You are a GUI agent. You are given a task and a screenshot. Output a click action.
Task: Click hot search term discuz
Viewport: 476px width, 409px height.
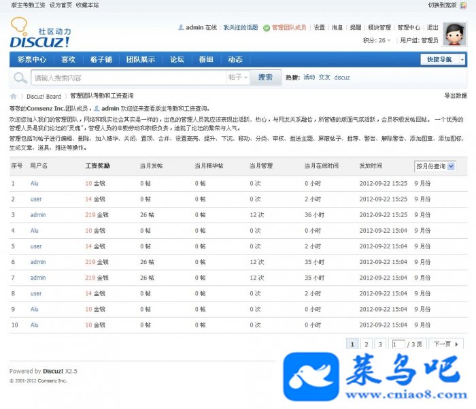click(x=342, y=78)
